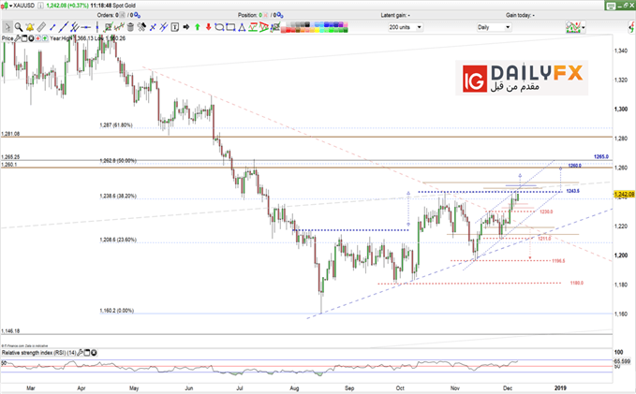Click the 1,160.2 (0.00%) Fibonacci label
Image resolution: width=636 pixels, height=394 pixels.
coord(117,311)
